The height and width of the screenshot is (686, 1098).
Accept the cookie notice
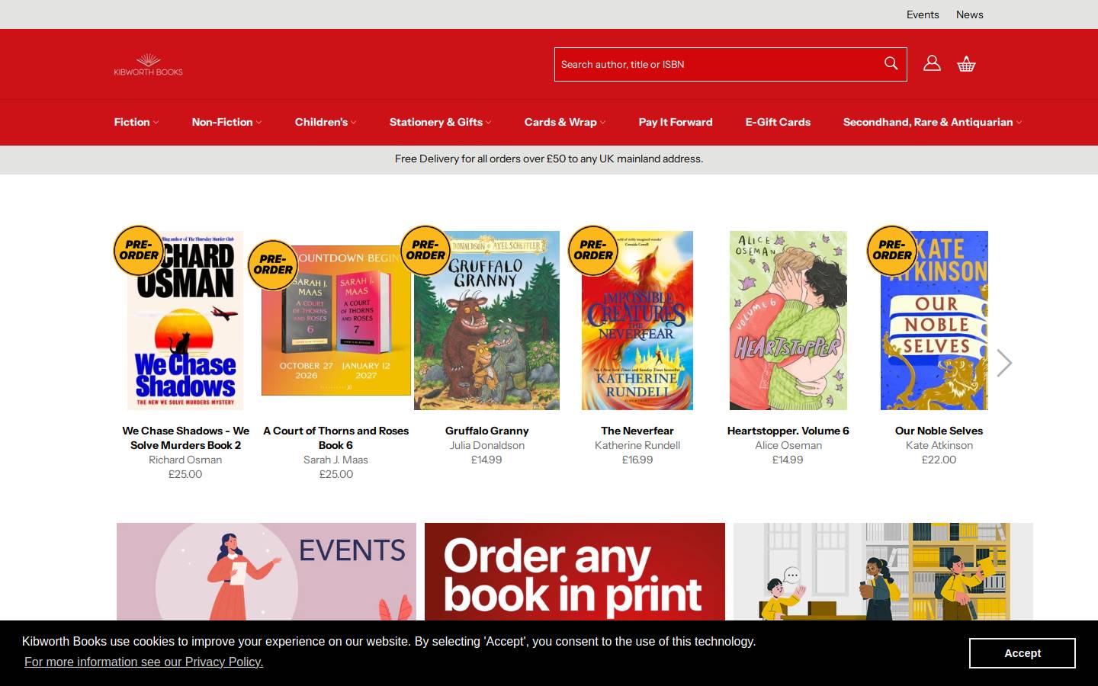click(1023, 653)
